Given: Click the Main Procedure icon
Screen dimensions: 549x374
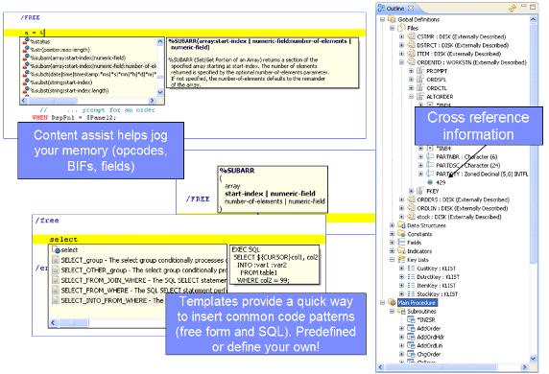Looking at the screenshot, I should (392, 303).
